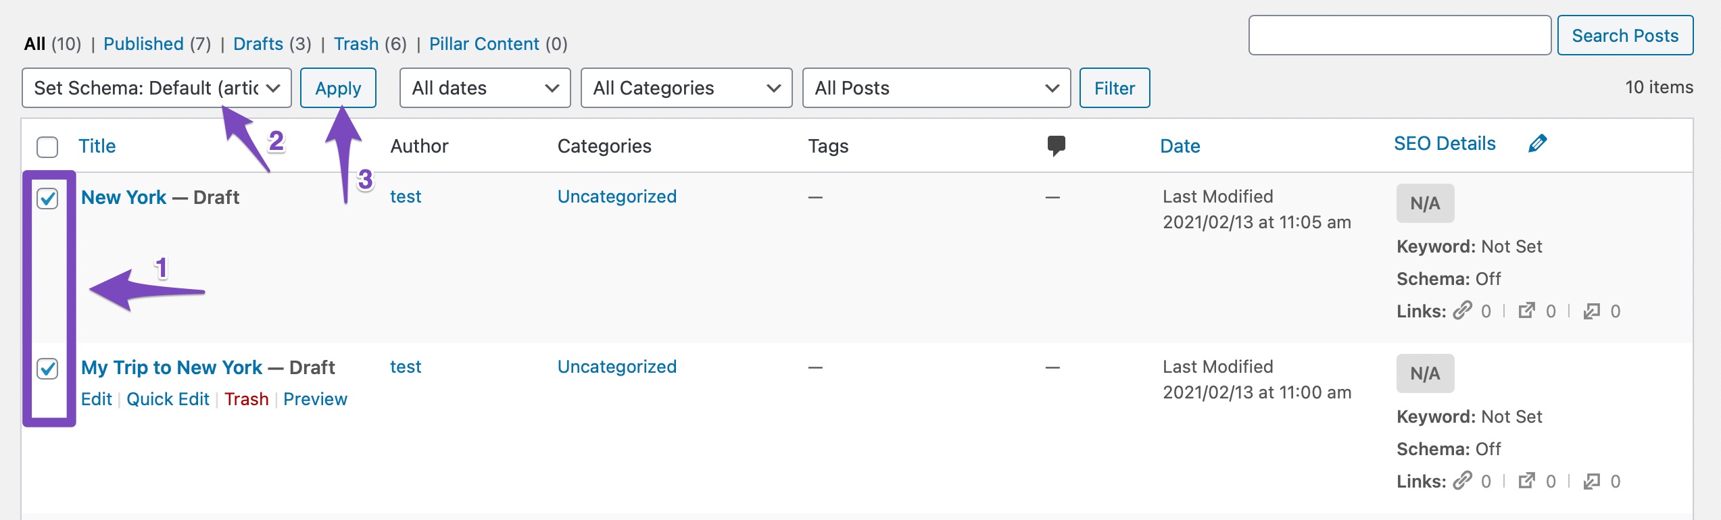Click external links icon for My Trip post
This screenshot has width=1721, height=520.
pyautogui.click(x=1526, y=481)
